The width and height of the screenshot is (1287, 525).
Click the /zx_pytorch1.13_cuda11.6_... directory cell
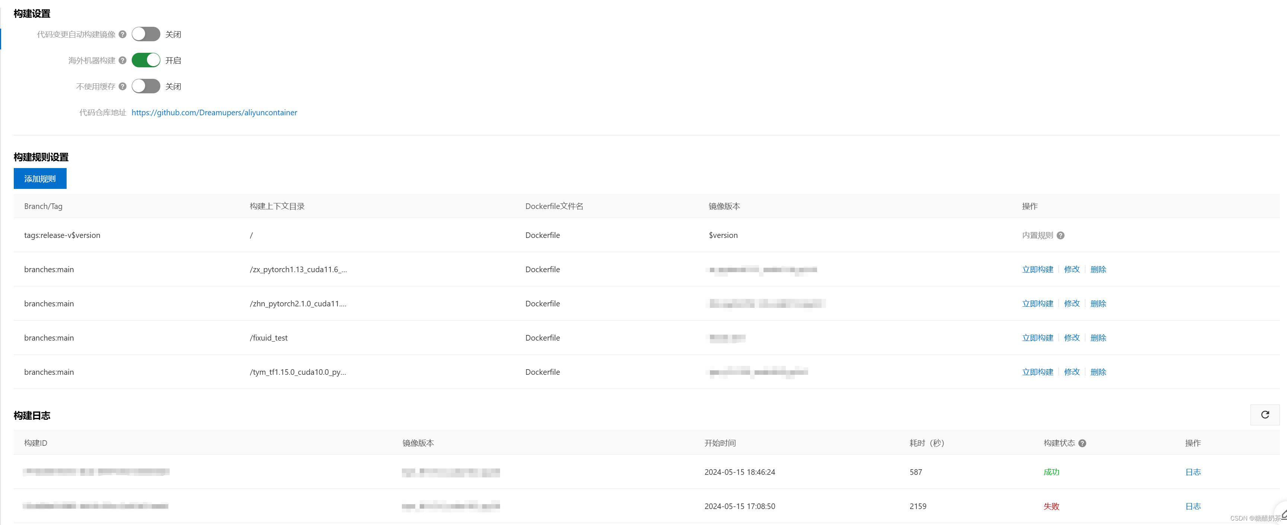(x=298, y=270)
